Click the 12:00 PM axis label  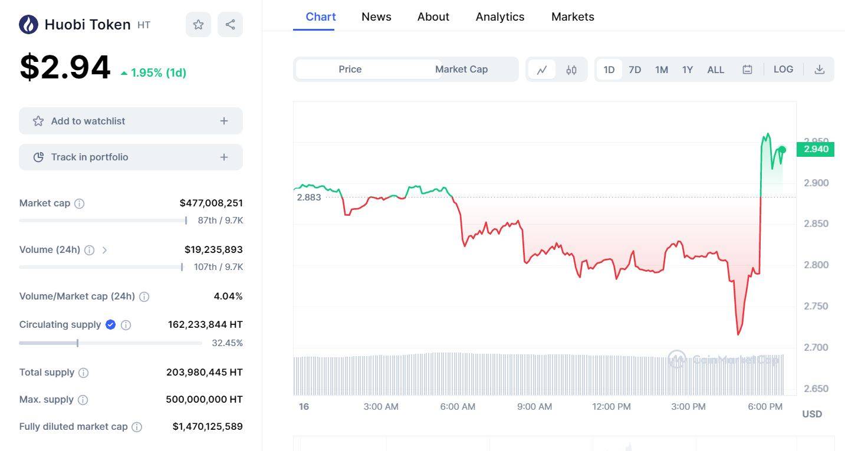point(611,407)
